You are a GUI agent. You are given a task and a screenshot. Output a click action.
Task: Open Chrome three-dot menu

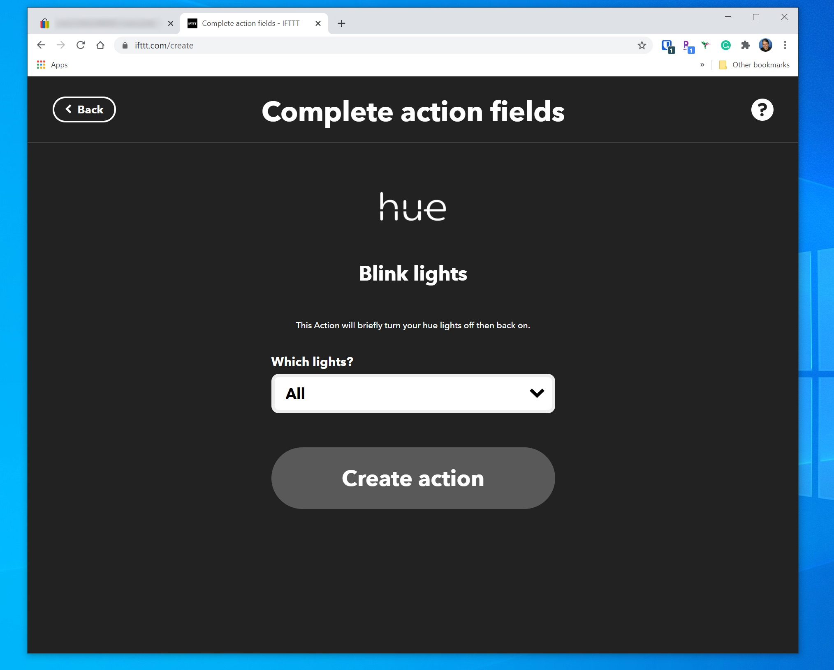[x=785, y=45]
